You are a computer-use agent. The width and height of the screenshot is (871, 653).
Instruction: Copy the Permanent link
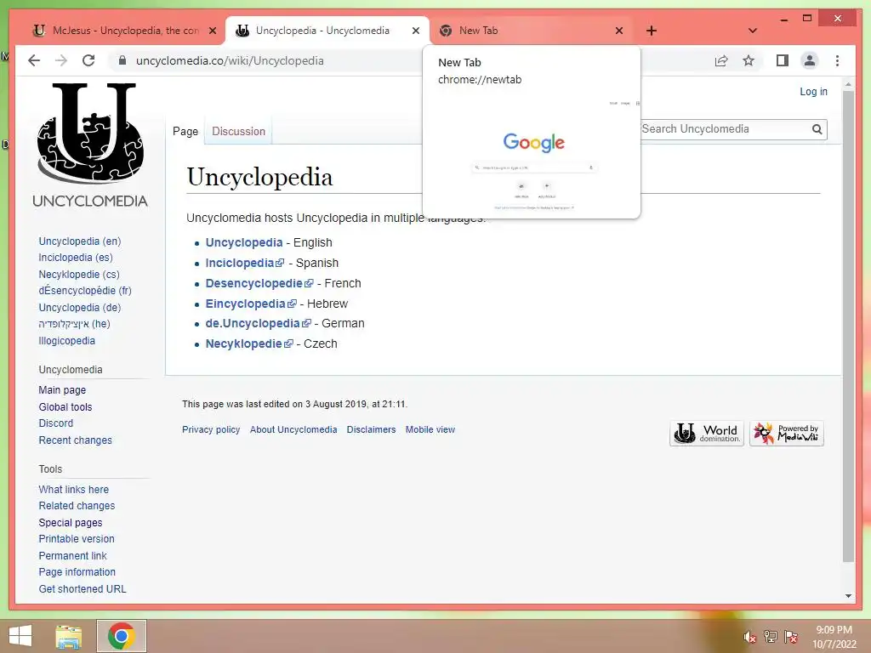pyautogui.click(x=72, y=556)
